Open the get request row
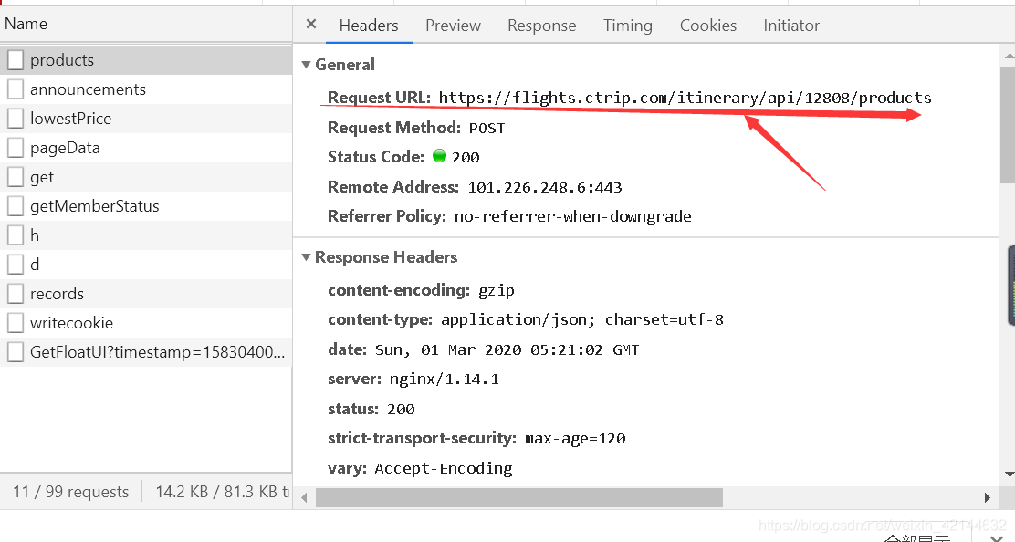Screen dimensions: 1015x542 pyautogui.click(x=146, y=177)
